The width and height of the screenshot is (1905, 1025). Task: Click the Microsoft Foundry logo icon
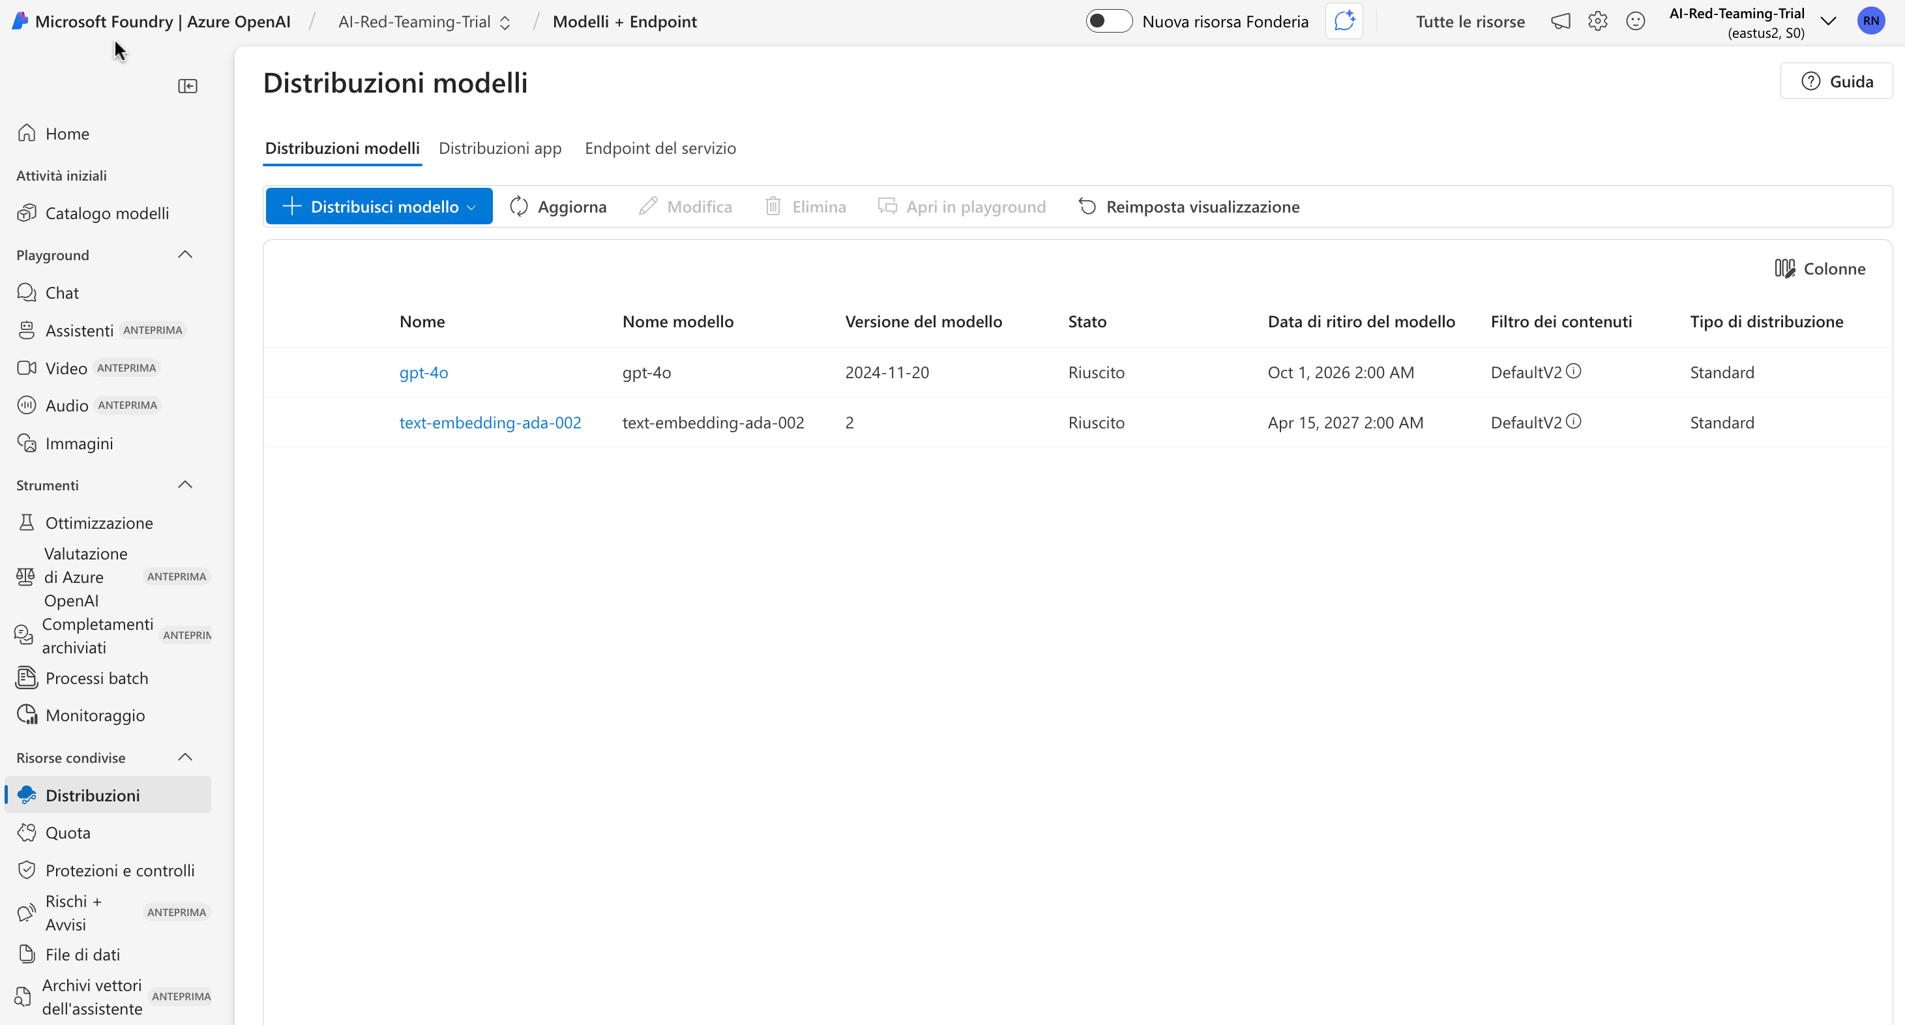pos(20,21)
